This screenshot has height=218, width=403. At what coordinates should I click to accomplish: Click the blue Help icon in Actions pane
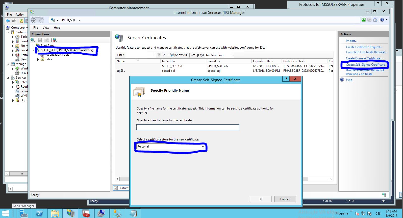click(342, 80)
